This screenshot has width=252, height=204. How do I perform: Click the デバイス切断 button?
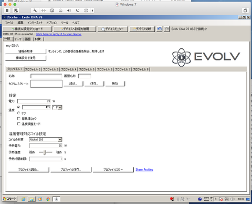[142, 29]
